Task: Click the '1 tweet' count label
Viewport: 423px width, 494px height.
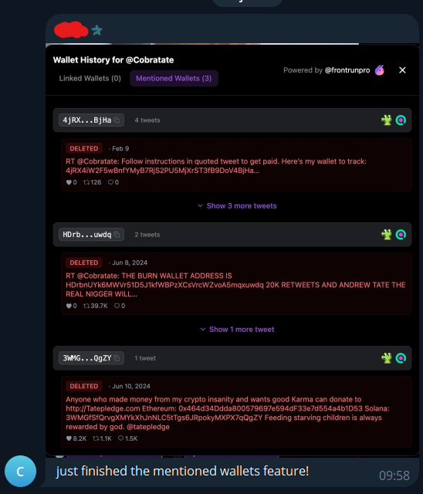Action: click(145, 358)
